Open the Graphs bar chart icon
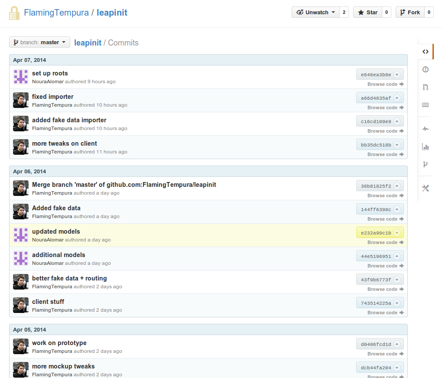Viewport: 442px width, 378px height. (x=425, y=147)
